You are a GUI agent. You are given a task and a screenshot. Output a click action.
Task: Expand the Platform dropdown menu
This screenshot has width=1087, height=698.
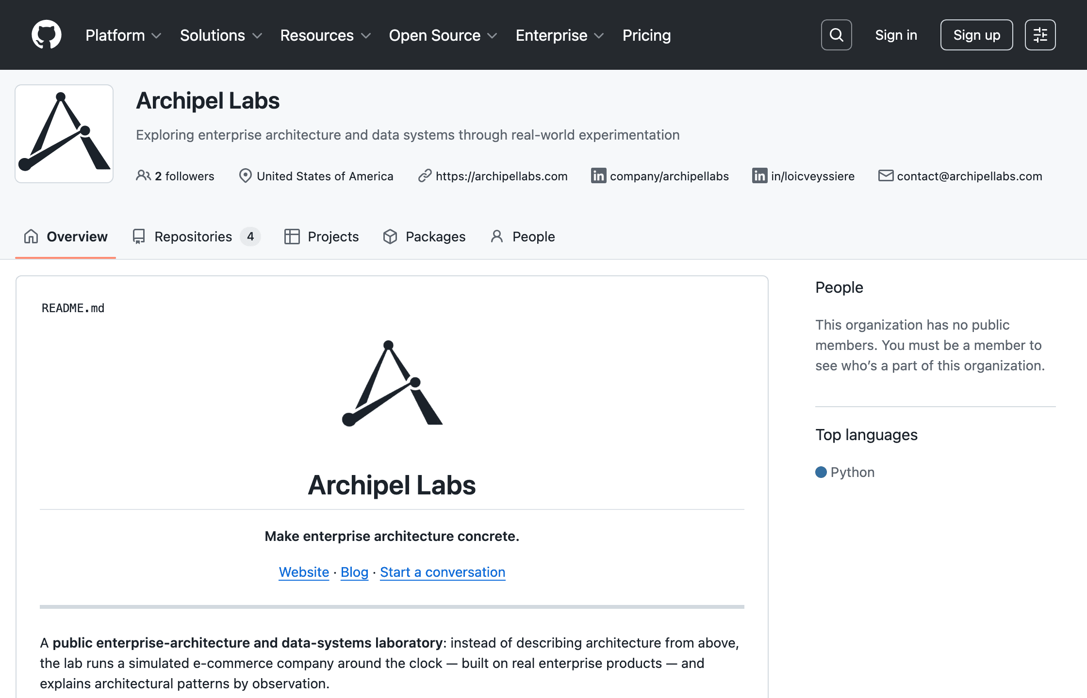point(123,35)
